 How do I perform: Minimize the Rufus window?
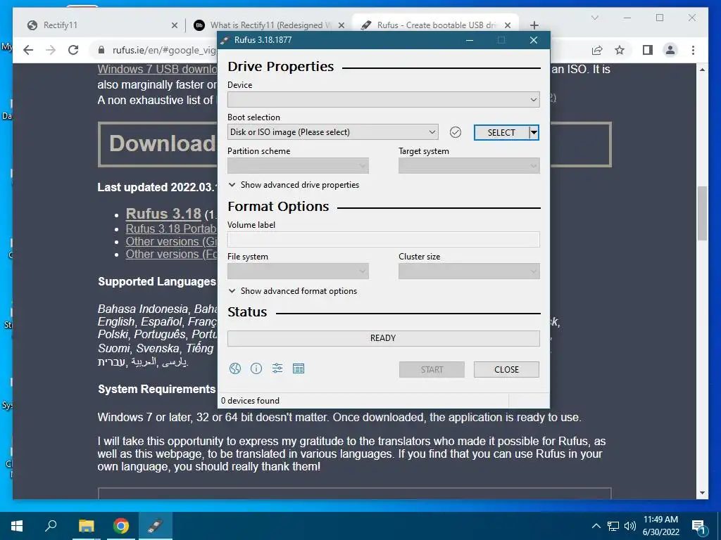tap(470, 40)
